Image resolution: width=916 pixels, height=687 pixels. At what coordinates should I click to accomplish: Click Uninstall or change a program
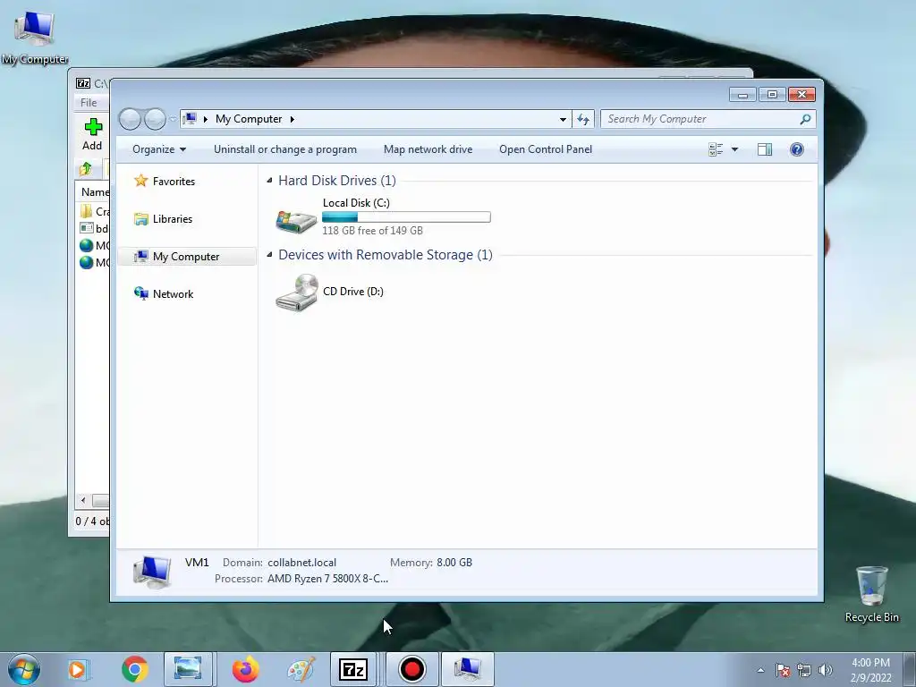point(285,149)
